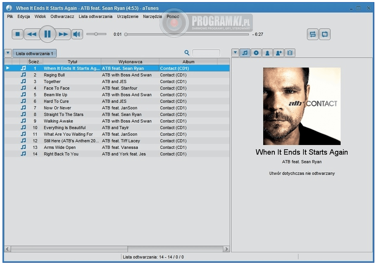
Task: Select the track title Raging Bull
Action: [54, 75]
